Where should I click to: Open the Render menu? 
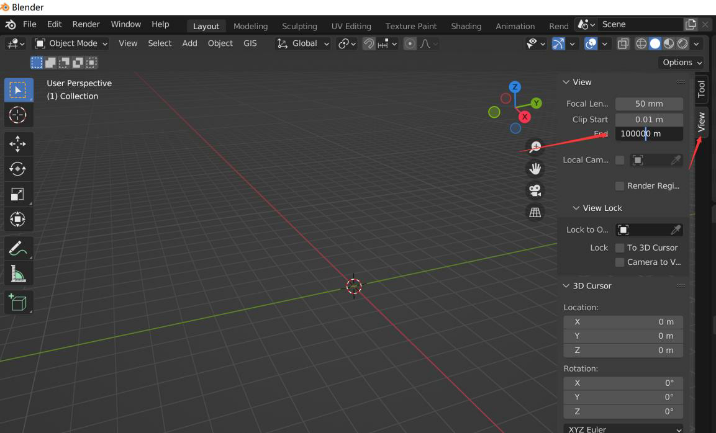point(86,24)
